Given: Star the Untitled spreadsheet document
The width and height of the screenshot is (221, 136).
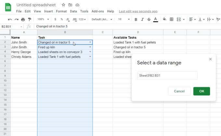Looking at the screenshot, I should [x=63, y=5].
